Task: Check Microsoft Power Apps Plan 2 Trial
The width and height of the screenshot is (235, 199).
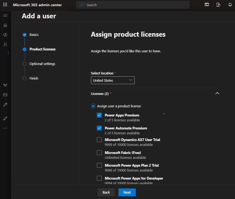Action: click(99, 165)
